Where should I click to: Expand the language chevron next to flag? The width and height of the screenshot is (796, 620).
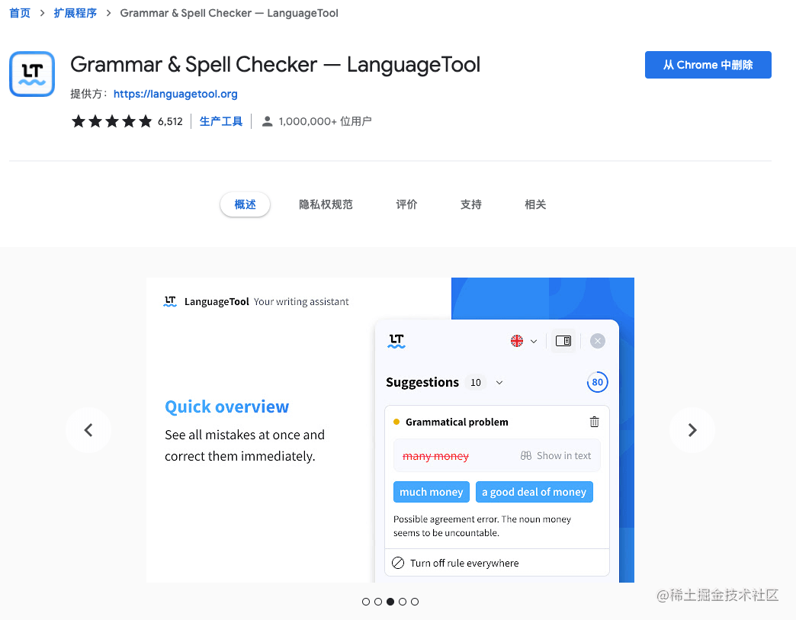[534, 341]
